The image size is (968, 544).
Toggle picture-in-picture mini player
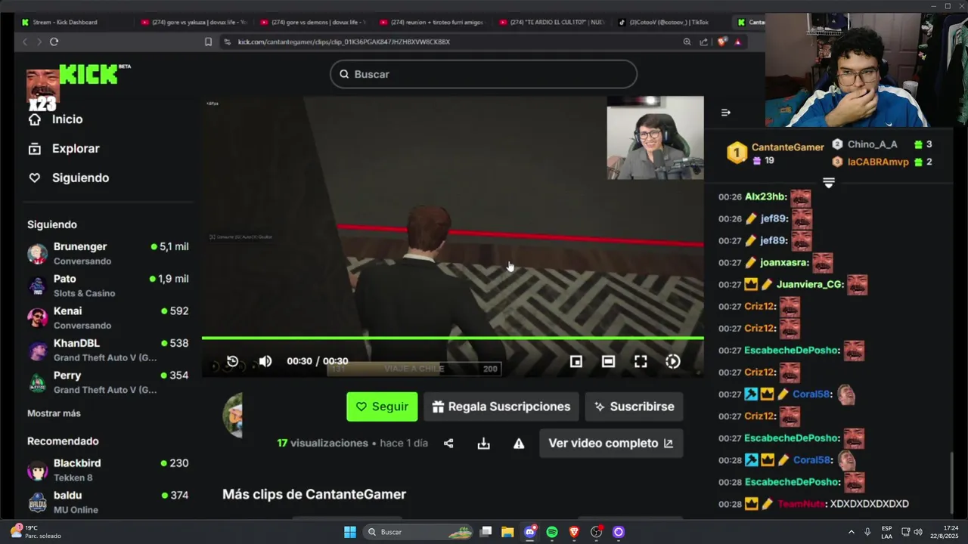coord(576,361)
